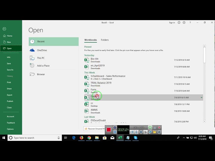Click Sign in at the top

tap(172, 22)
